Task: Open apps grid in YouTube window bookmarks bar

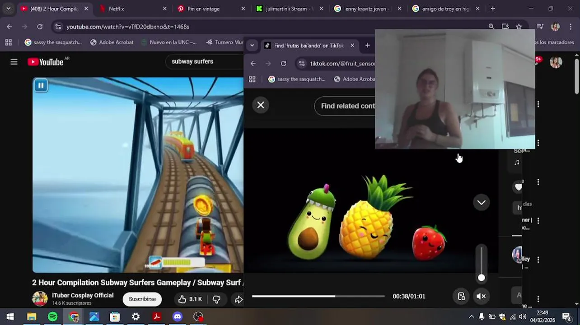Action: (9, 42)
